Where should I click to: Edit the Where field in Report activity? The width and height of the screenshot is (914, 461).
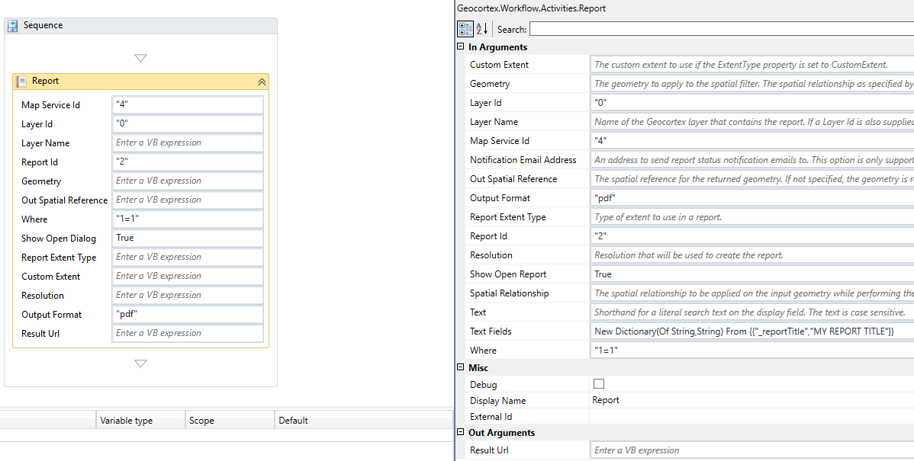pyautogui.click(x=188, y=219)
